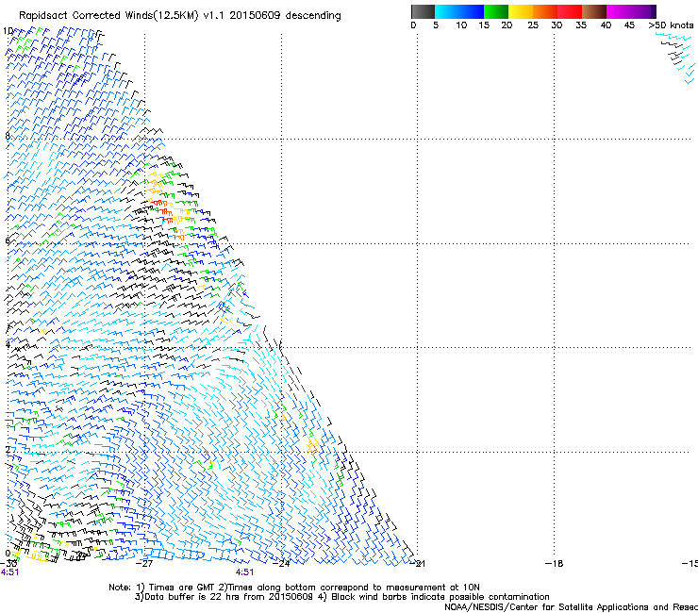Screen dimensions: 698x613
Task: Pick the red 30-35 knots legend swatch
Action: [570, 11]
